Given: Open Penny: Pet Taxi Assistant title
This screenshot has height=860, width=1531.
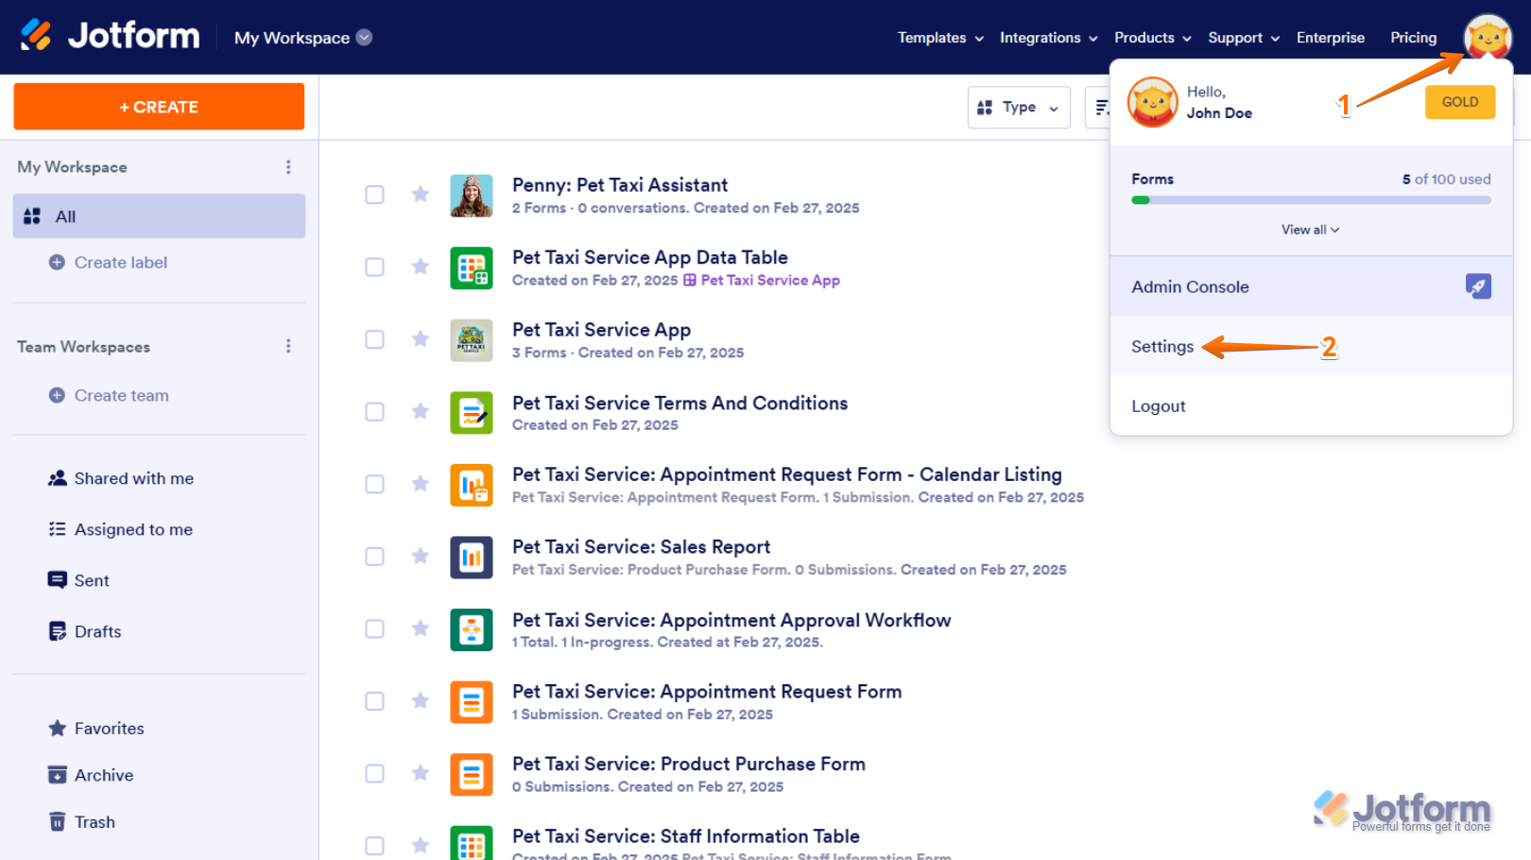Looking at the screenshot, I should tap(620, 185).
